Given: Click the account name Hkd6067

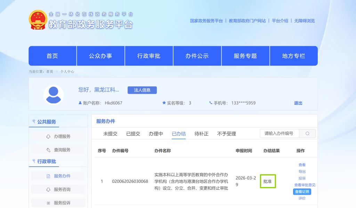Looking at the screenshot, I should (114, 103).
